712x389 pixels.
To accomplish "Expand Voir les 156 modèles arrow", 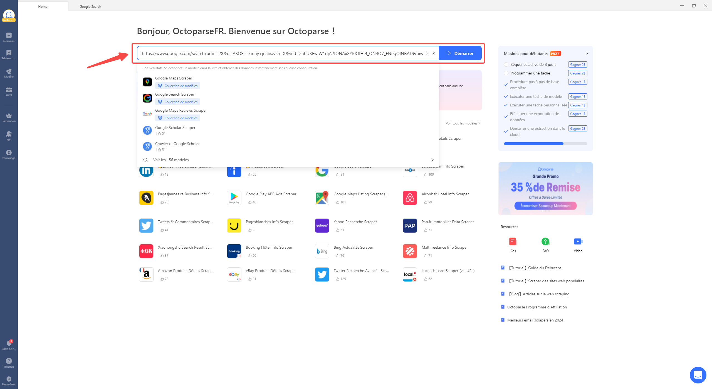I will 432,160.
